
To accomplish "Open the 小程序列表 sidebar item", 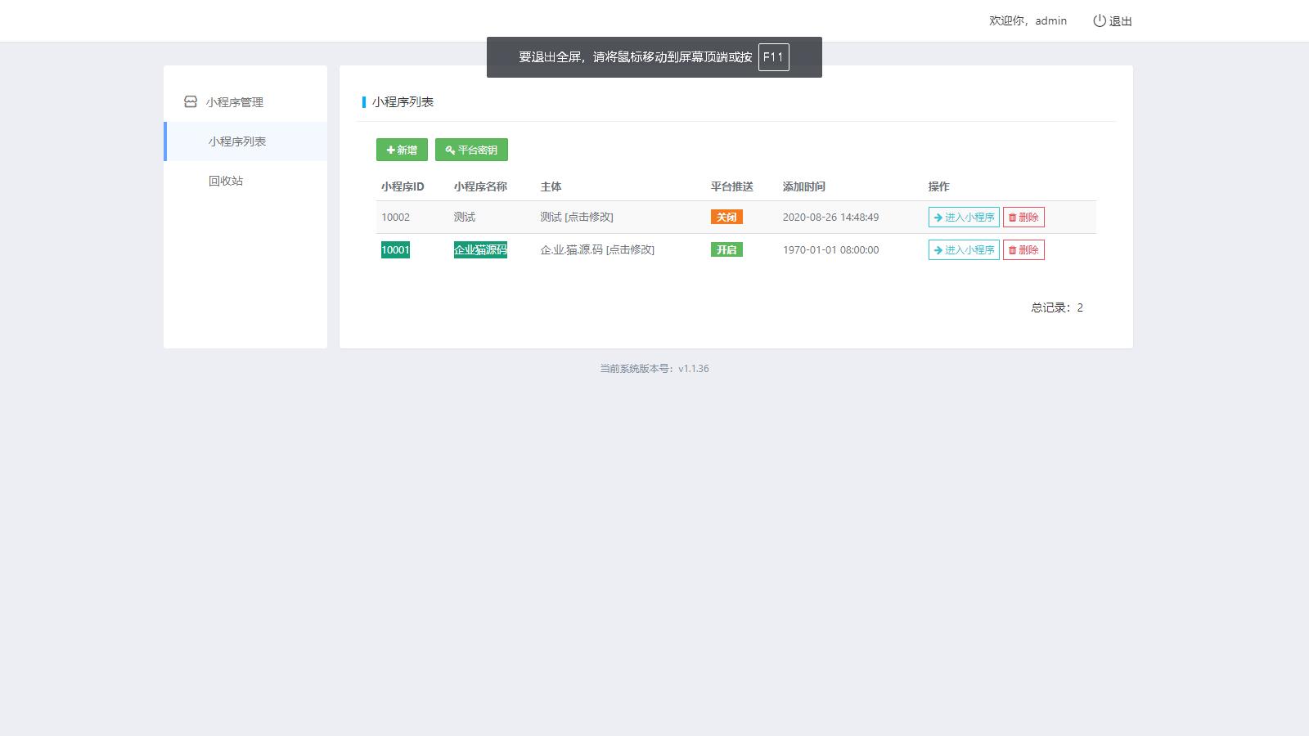I will [237, 141].
